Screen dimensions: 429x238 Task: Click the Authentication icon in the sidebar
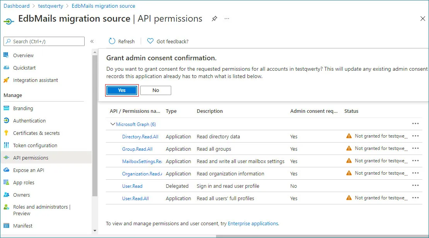click(x=6, y=121)
